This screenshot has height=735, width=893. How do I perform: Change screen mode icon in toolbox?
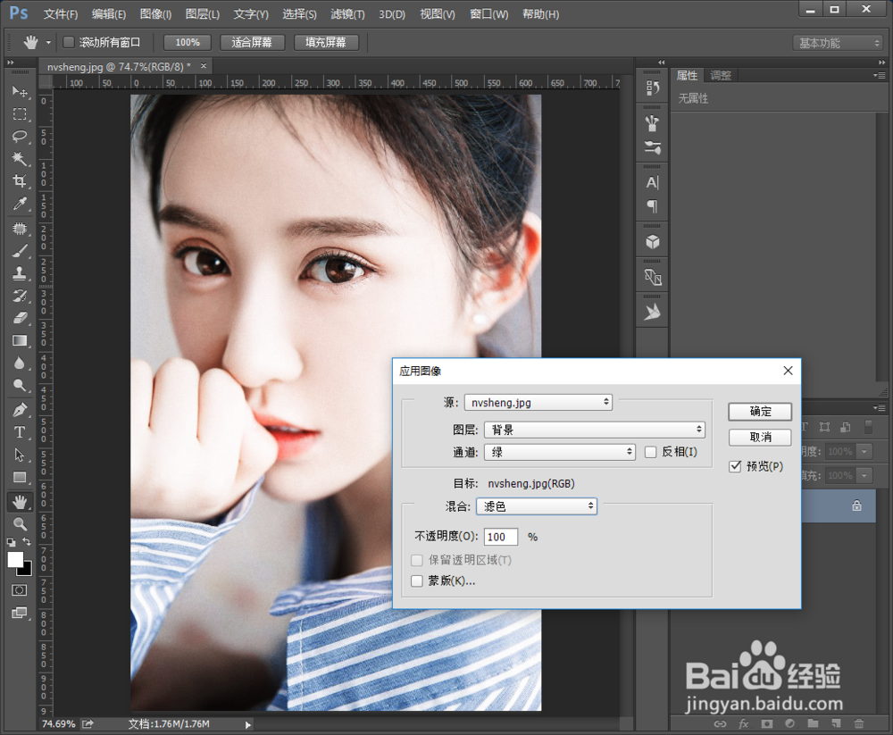(x=20, y=613)
